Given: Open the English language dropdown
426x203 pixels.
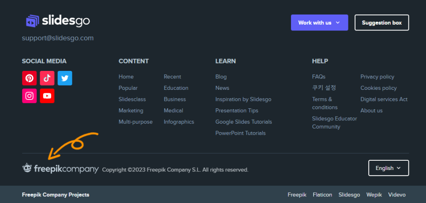Looking at the screenshot, I should pos(389,168).
